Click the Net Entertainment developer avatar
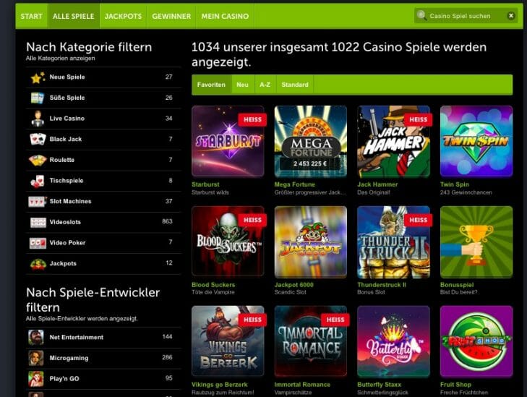This screenshot has width=527, height=397. coord(36,337)
